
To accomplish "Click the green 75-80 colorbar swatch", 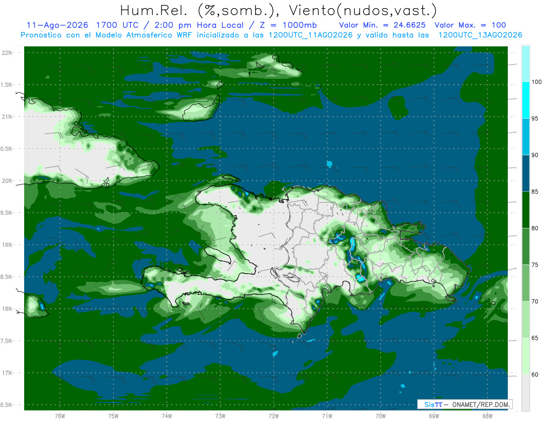I will tap(526, 246).
